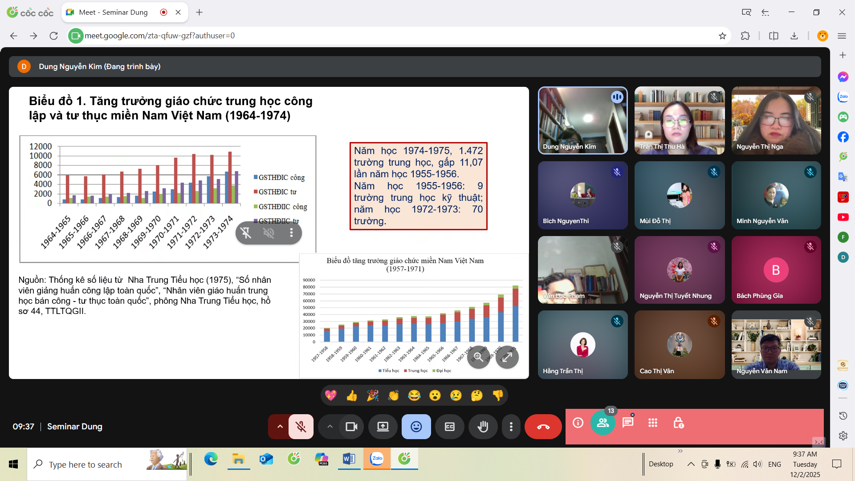Image resolution: width=855 pixels, height=481 pixels.
Task: Turn on closed captions
Action: point(450,427)
